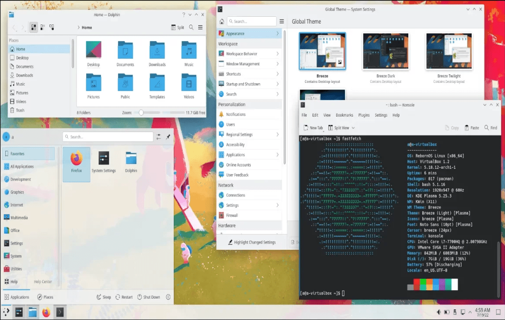The width and height of the screenshot is (505, 320).
Task: Open more session options arrow in launcher
Action: tap(168, 297)
